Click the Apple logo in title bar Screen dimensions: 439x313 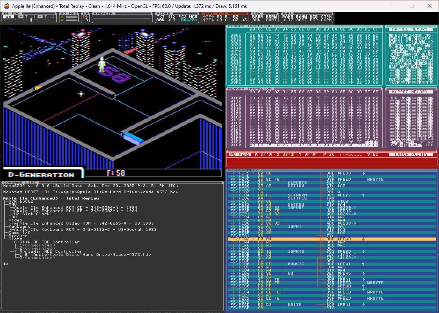6,6
